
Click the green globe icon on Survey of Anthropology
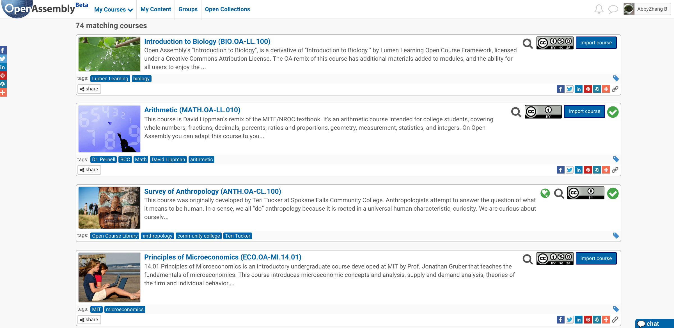pyautogui.click(x=545, y=193)
